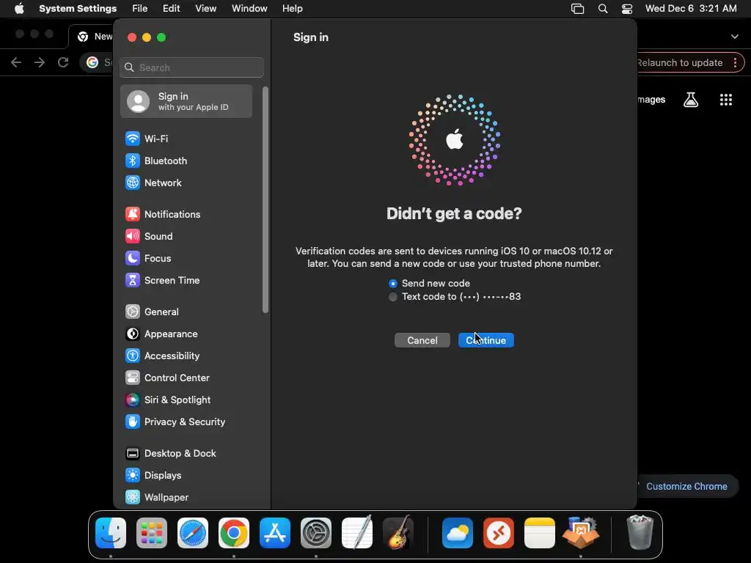Click Customize Chrome button
751x563 pixels.
(x=686, y=487)
